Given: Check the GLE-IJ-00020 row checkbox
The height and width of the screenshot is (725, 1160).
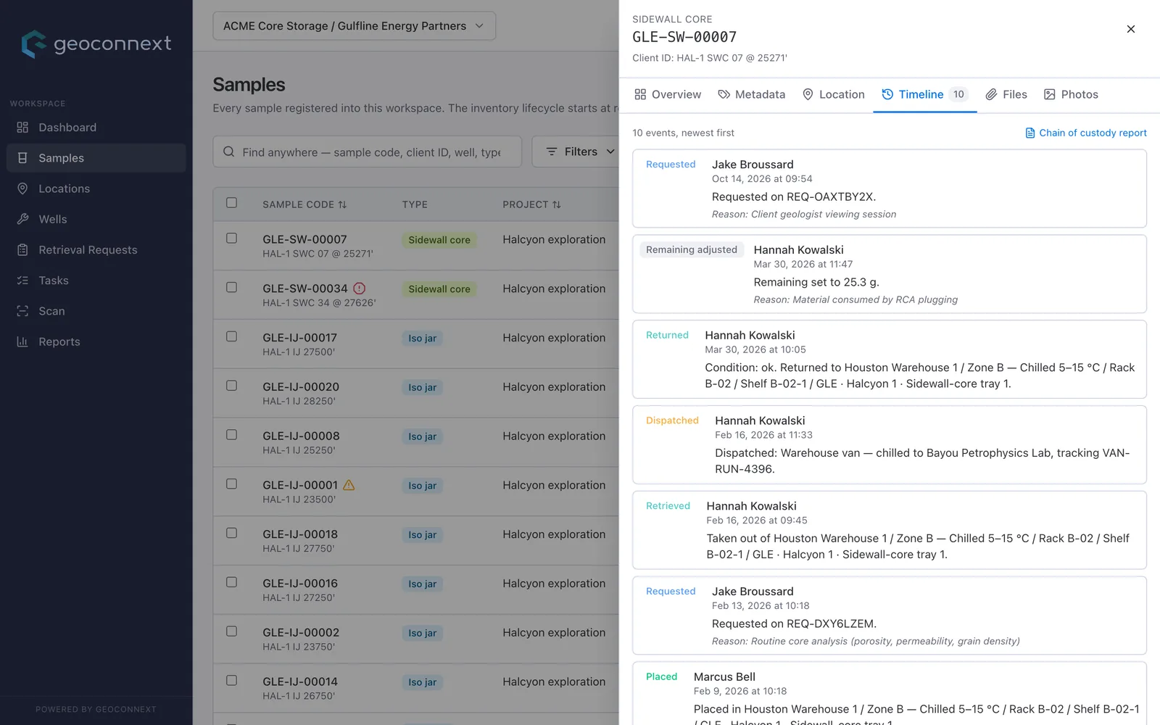Looking at the screenshot, I should pos(231,386).
